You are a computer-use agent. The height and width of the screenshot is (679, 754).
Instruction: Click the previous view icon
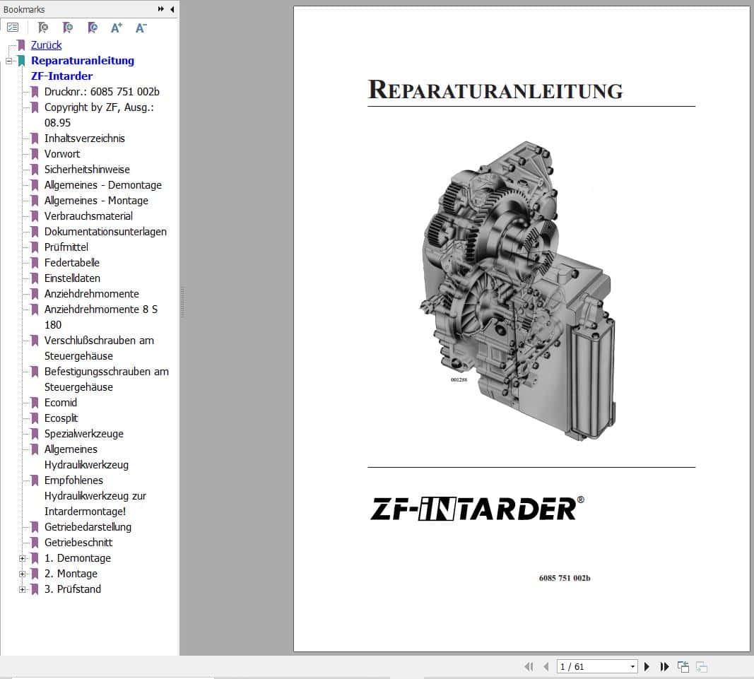coord(683,666)
